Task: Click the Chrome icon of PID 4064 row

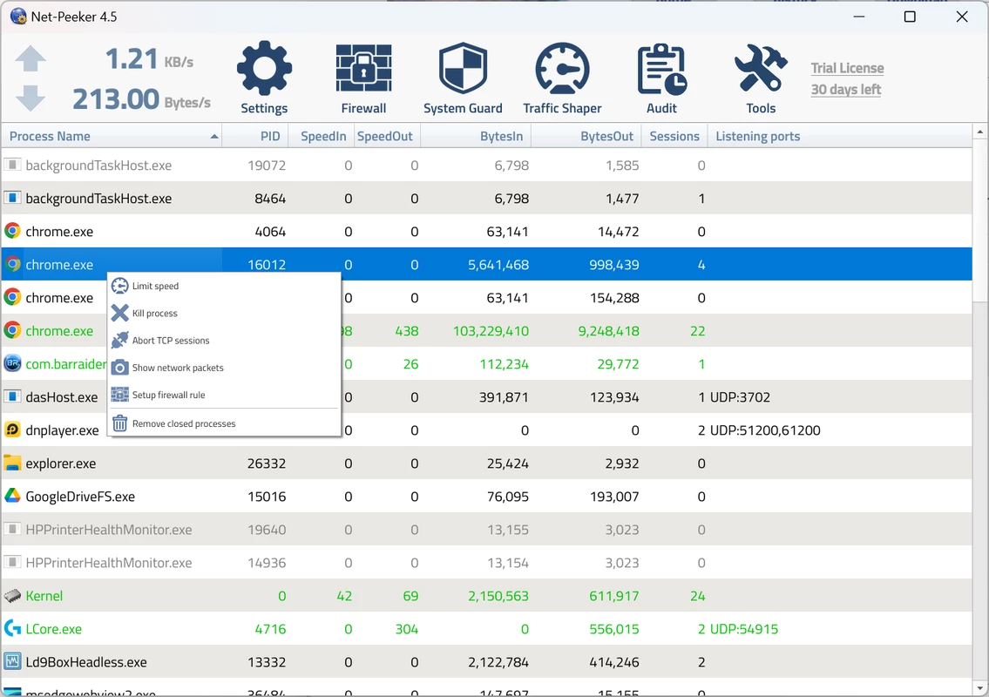Action: pos(12,231)
